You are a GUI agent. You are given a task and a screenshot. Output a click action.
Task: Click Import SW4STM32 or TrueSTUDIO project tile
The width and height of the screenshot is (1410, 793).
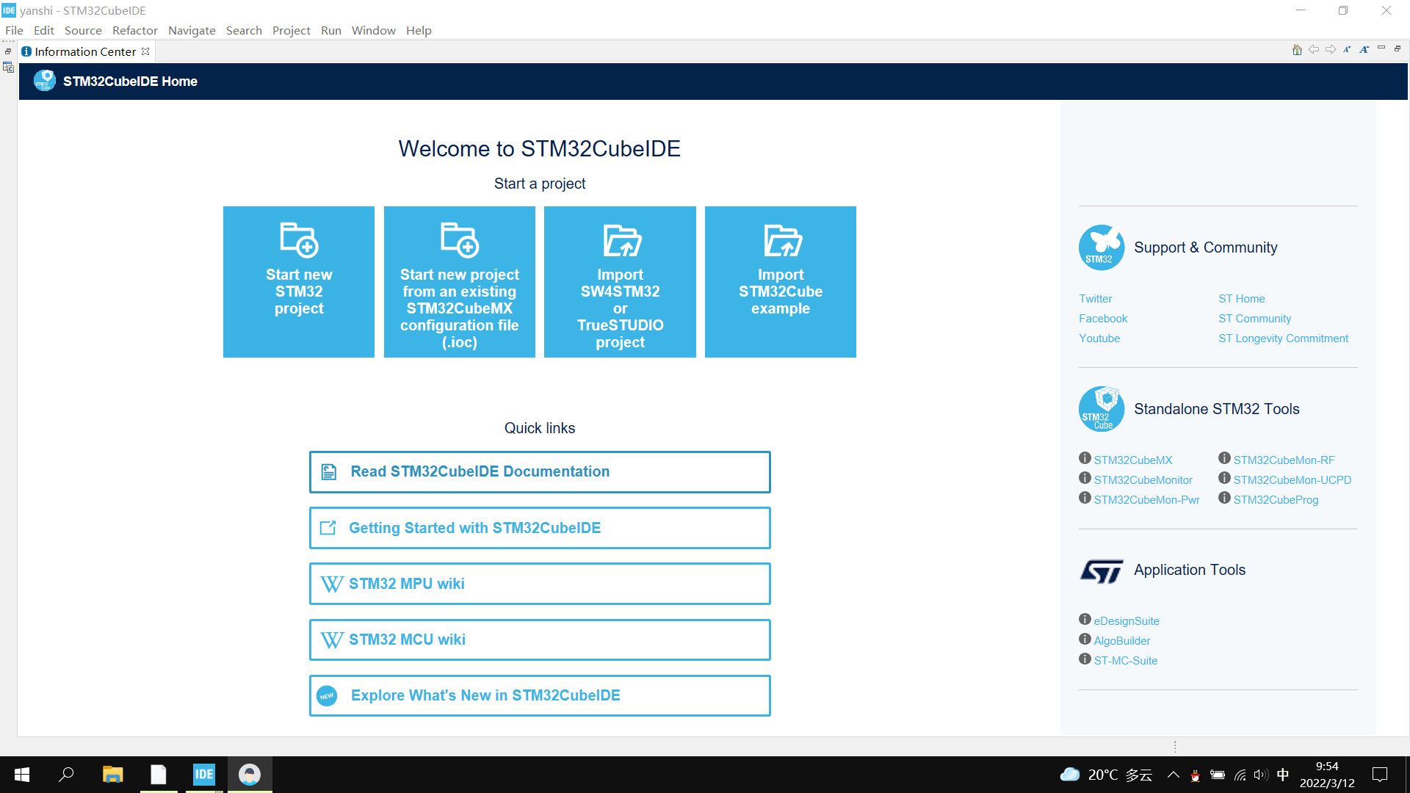tap(620, 282)
